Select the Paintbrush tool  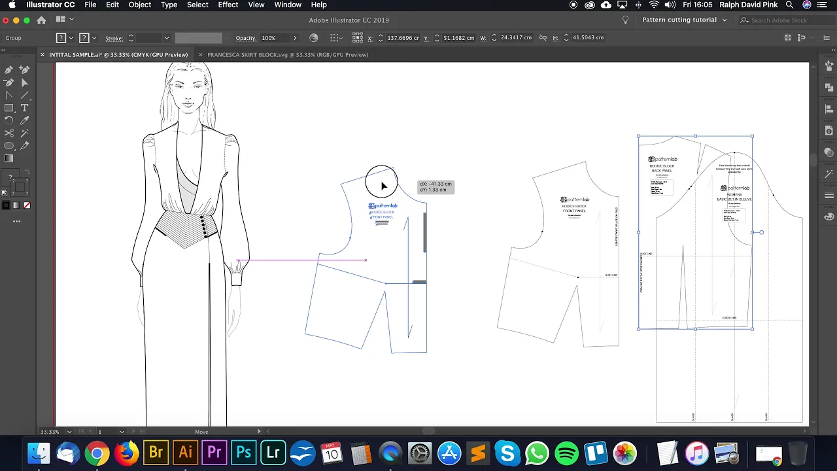[25, 146]
